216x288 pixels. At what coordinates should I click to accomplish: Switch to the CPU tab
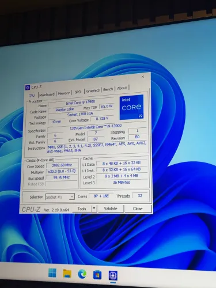click(32, 96)
